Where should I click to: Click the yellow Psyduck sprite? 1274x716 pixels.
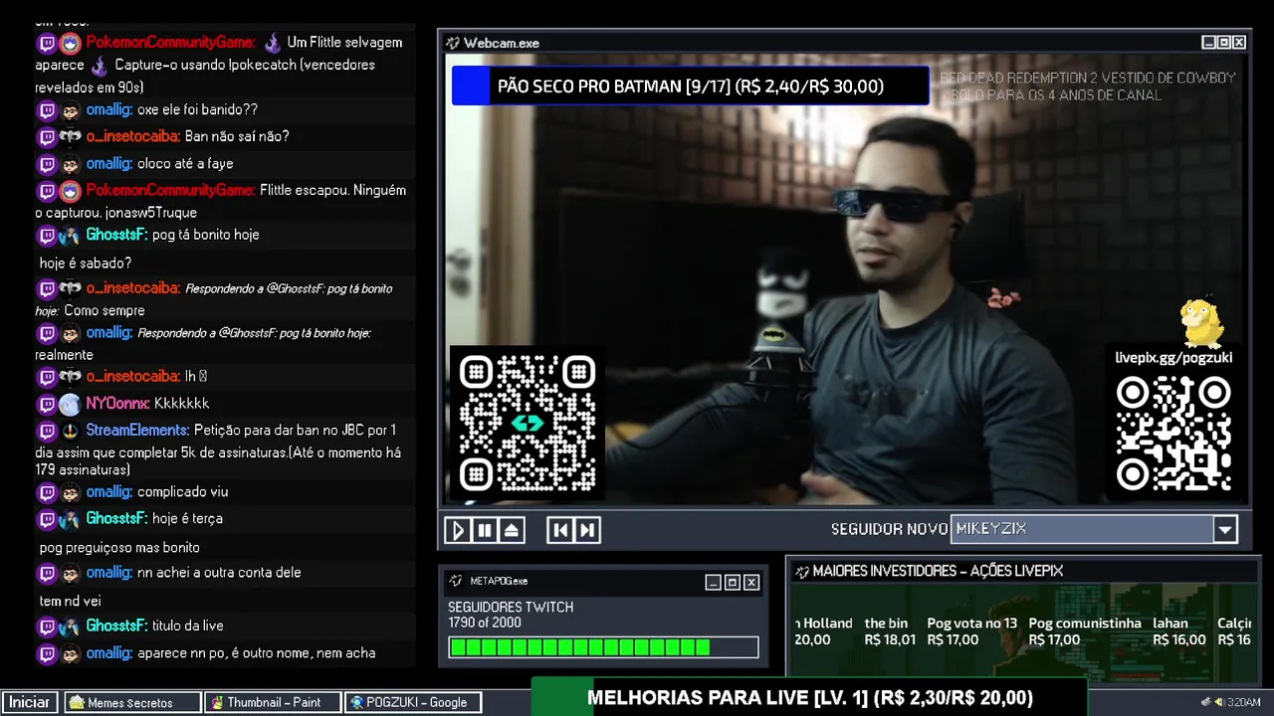[x=1202, y=321]
